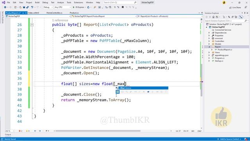Screen dimensions: 250x141
Task: Click the feedback icon beside Live Share
Action: point(246,7)
